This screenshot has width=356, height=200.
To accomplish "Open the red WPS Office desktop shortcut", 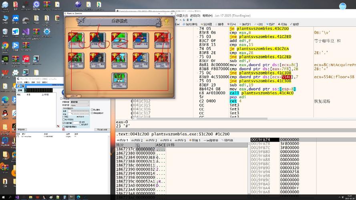I will 5,73.
